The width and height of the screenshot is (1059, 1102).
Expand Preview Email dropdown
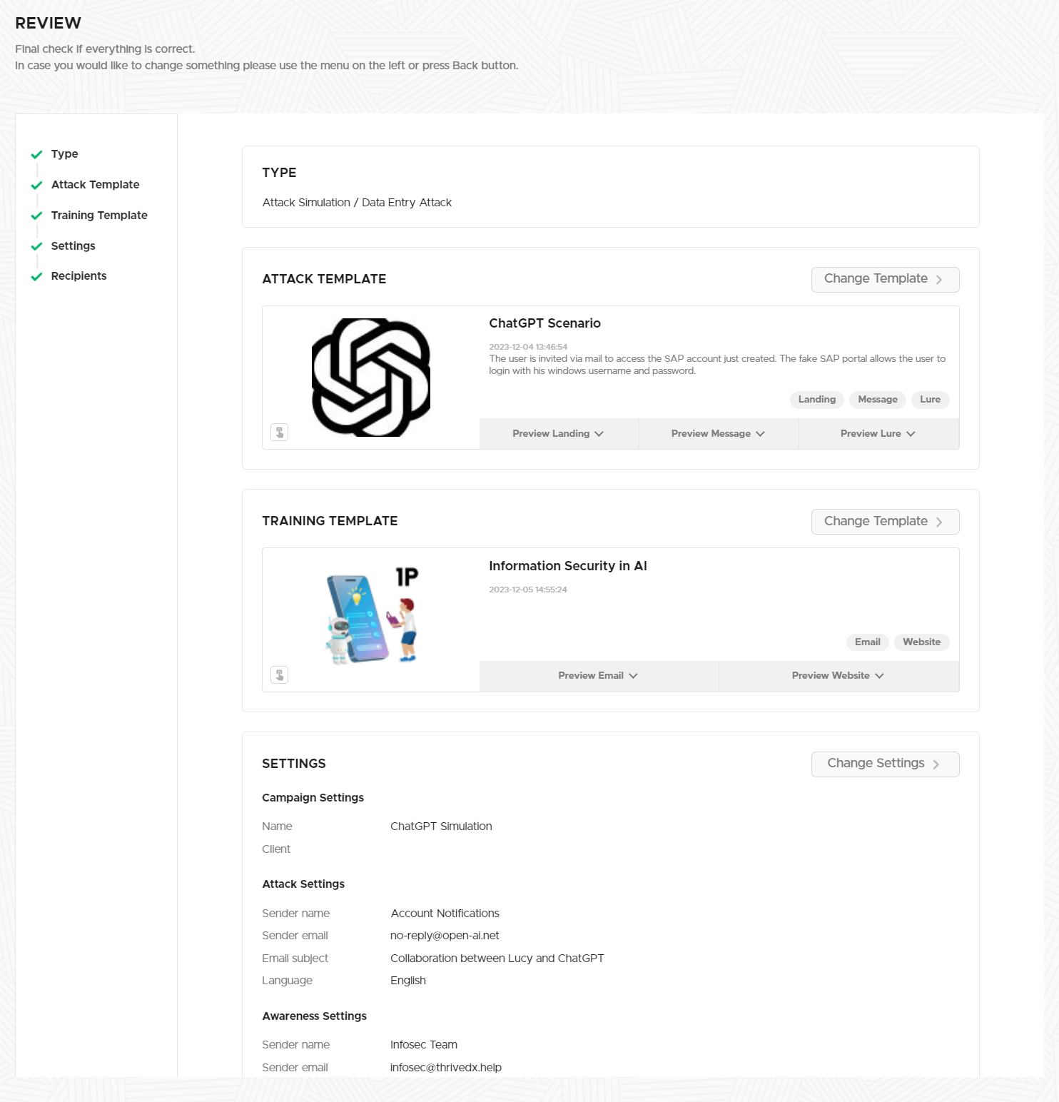599,676
